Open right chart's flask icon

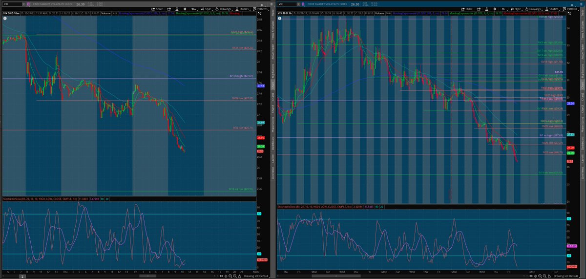pyautogui.click(x=486, y=9)
